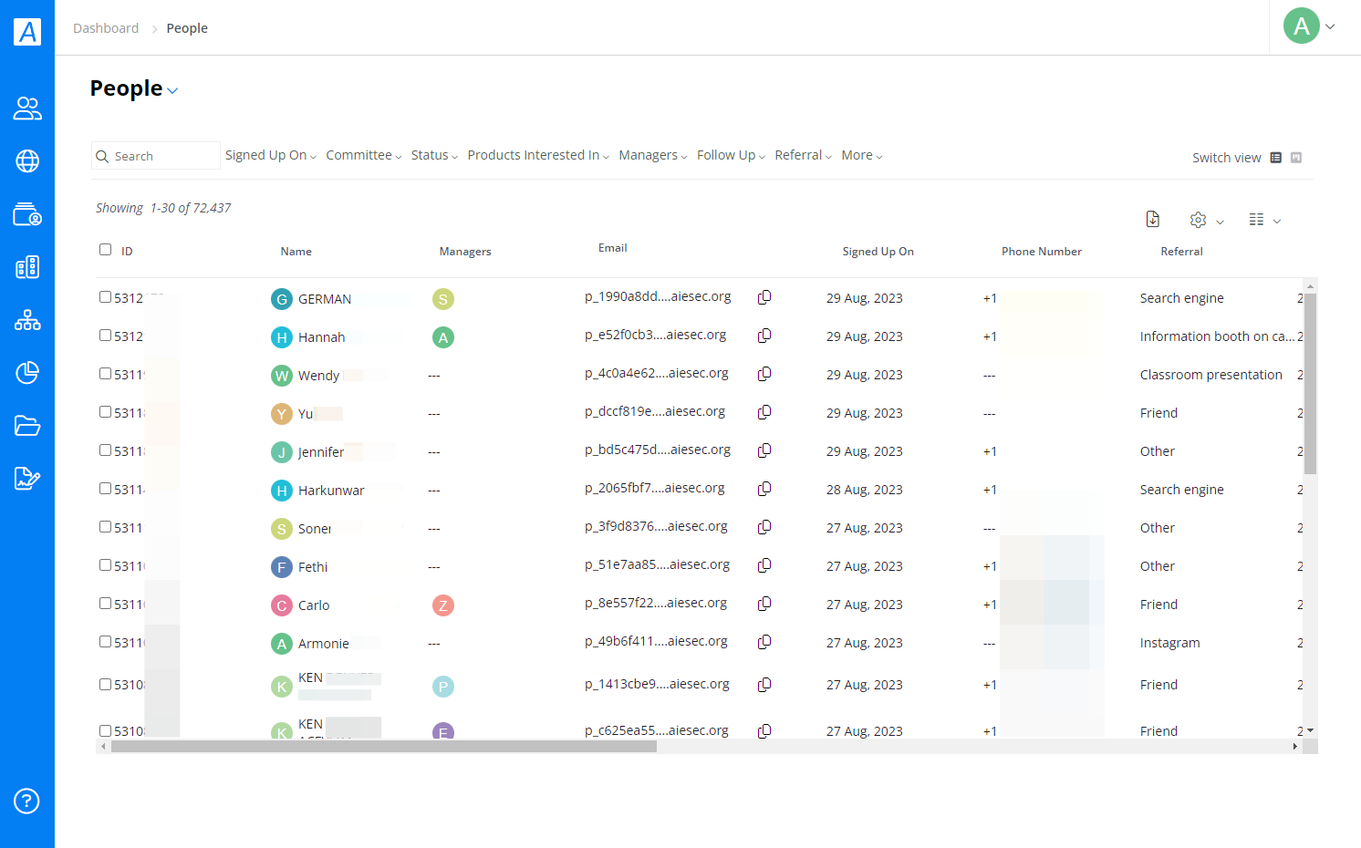Open the org chart icon in sidebar

(27, 320)
